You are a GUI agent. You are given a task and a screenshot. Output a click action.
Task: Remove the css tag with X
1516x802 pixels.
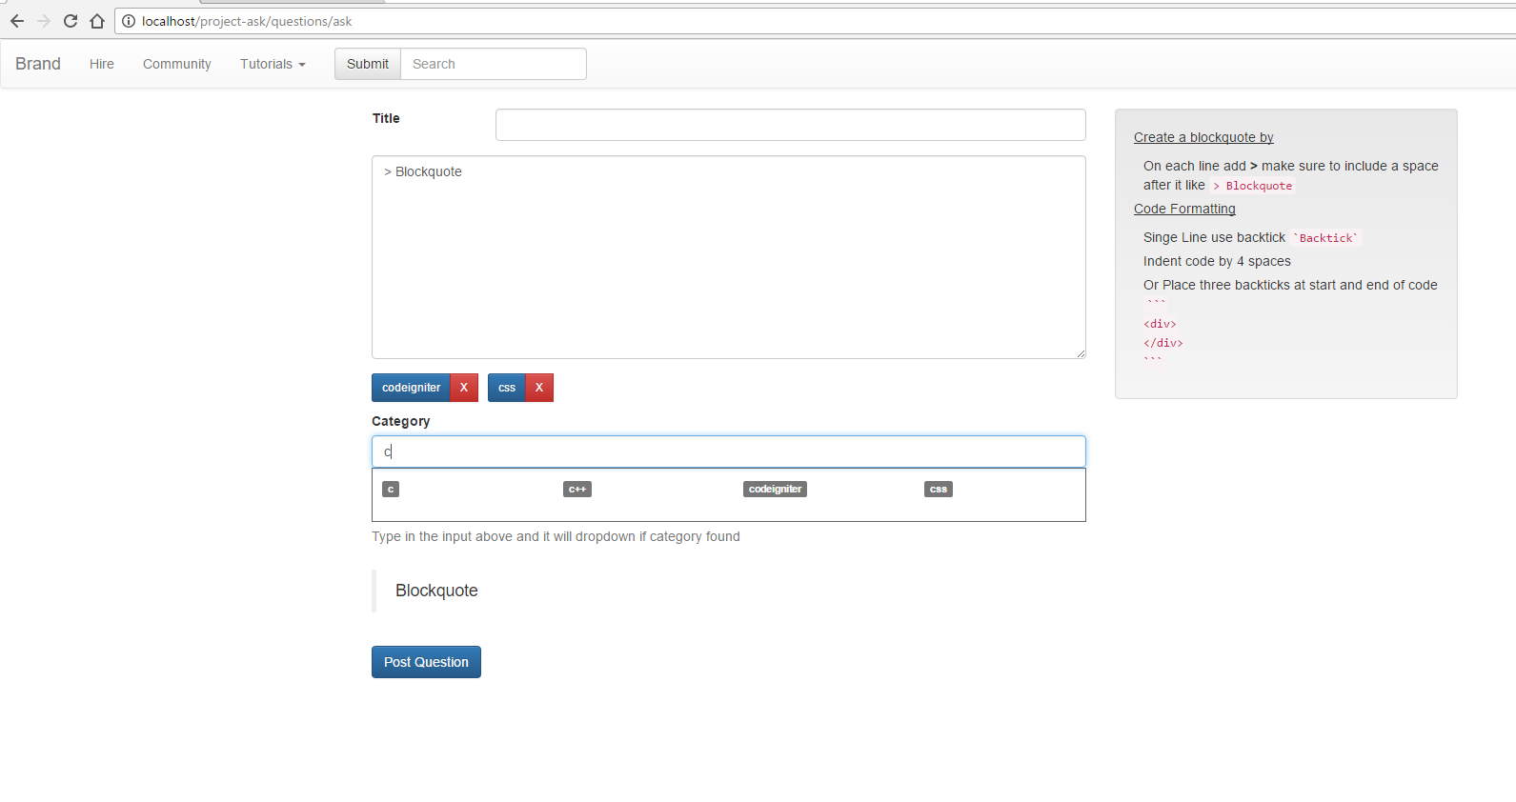point(539,388)
